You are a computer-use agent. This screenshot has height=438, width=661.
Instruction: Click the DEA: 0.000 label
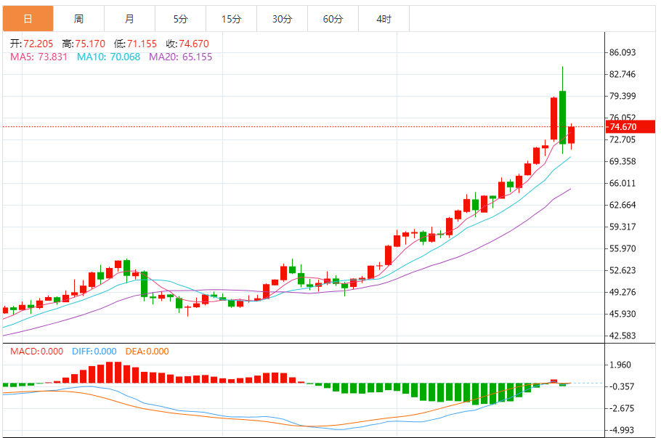coord(147,352)
